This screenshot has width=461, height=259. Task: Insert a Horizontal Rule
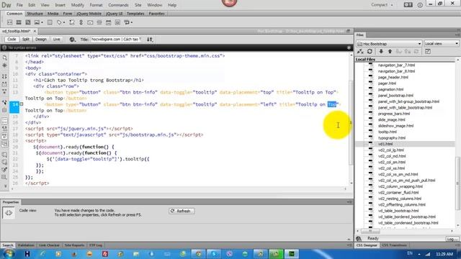(99, 22)
